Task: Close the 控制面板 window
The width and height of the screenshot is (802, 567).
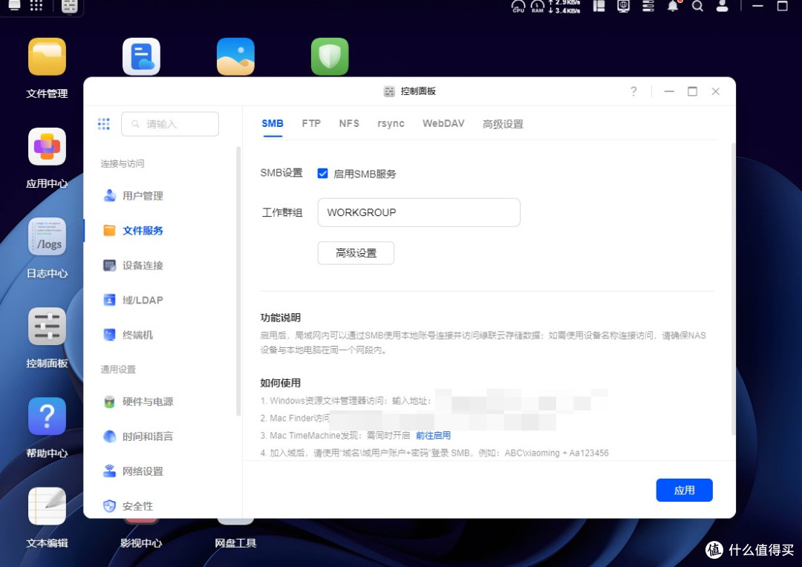Action: [716, 91]
